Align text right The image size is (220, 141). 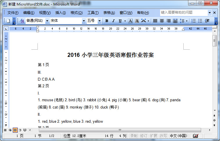click(x=169, y=21)
